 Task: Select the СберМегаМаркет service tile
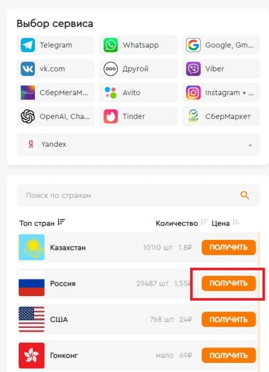coord(56,92)
